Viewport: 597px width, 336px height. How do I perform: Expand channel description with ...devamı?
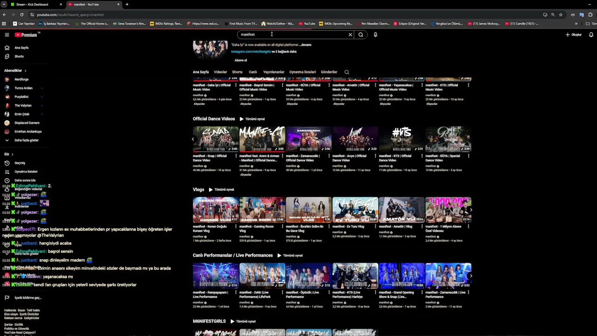305,45
